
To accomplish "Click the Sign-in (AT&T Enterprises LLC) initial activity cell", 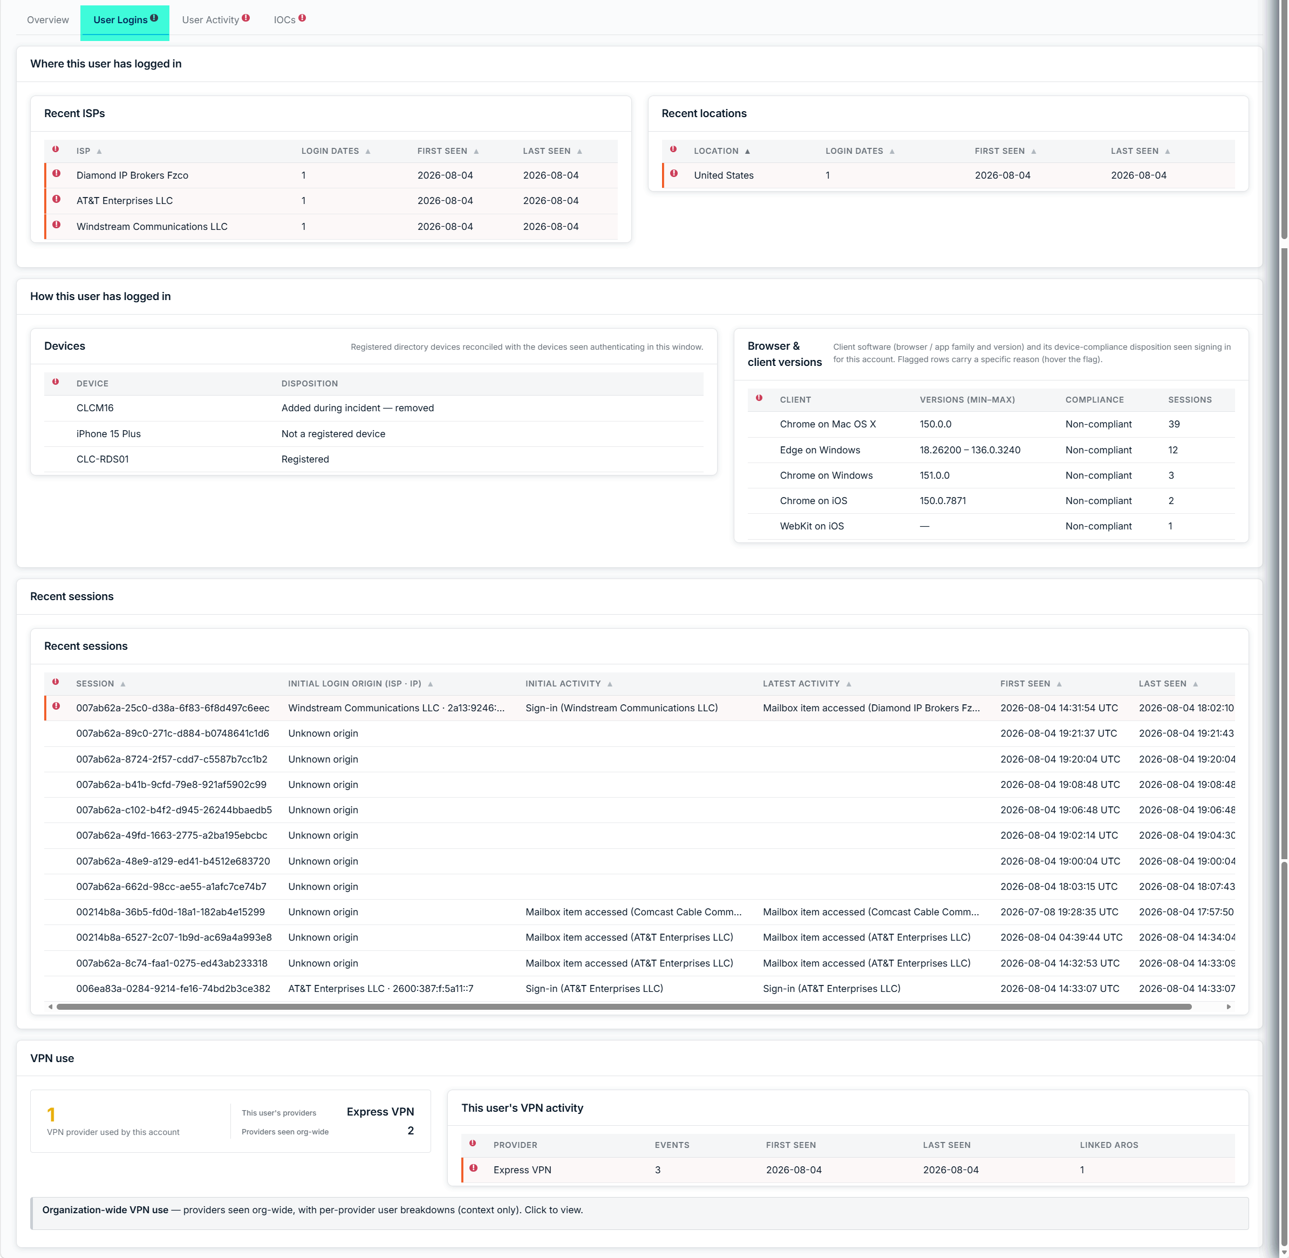I will [594, 989].
